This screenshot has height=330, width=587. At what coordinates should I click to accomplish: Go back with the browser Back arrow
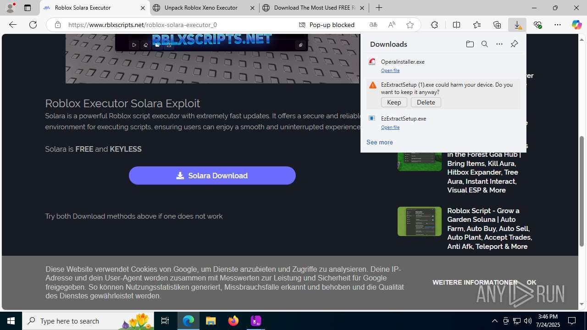pos(13,25)
